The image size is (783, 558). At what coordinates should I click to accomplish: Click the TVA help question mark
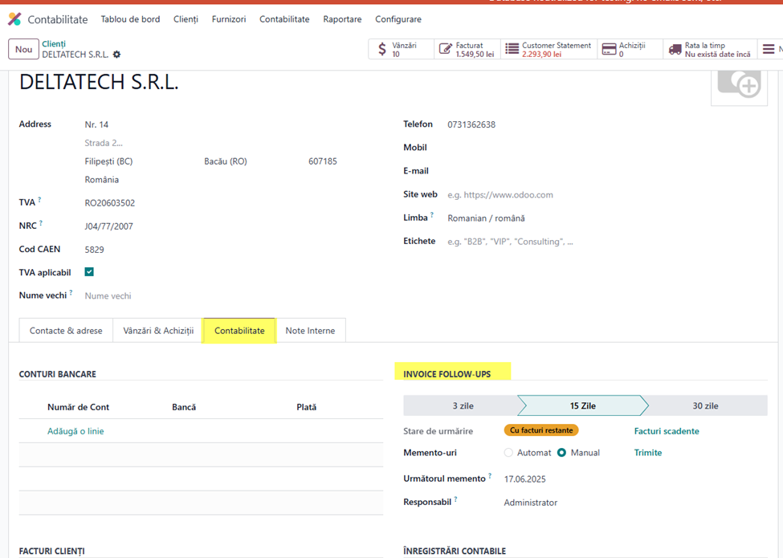pyautogui.click(x=39, y=200)
